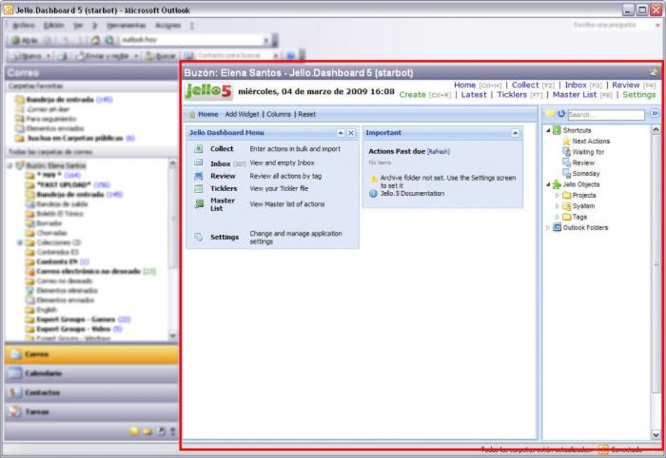
Task: Expand the Tags folder node
Action: click(x=557, y=217)
